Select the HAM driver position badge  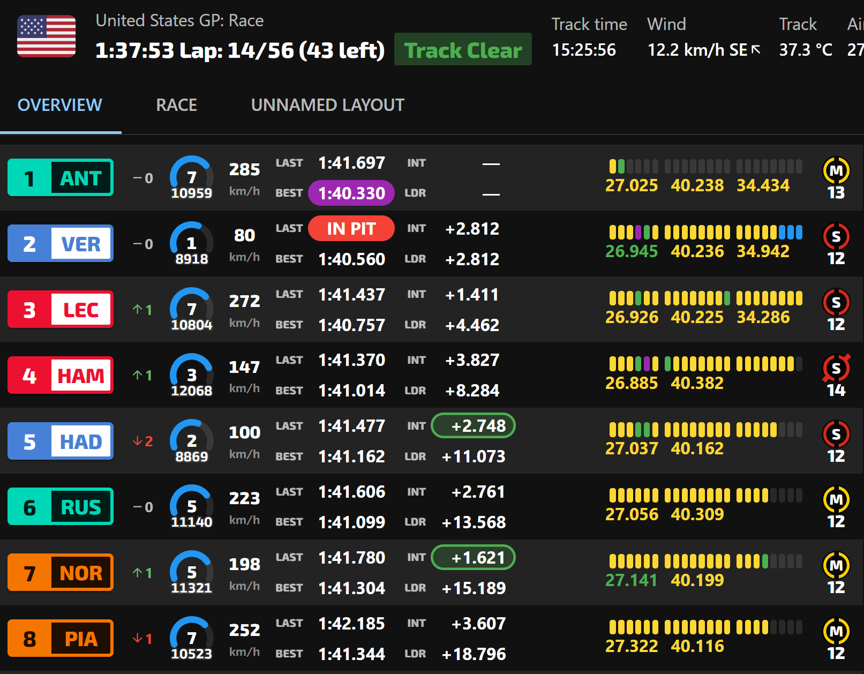61,375
